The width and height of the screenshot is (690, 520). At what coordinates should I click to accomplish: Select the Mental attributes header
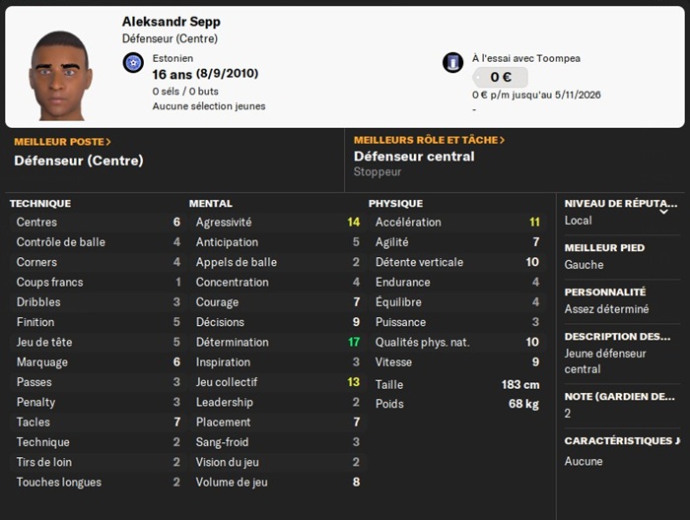coord(211,203)
